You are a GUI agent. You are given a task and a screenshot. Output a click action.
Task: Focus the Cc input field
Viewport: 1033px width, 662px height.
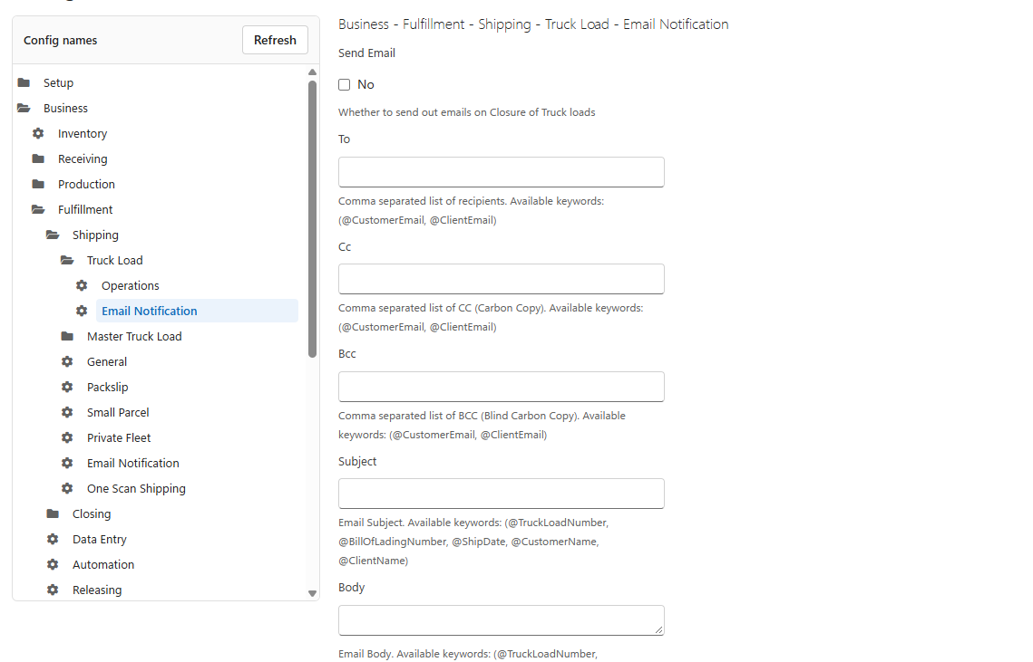point(502,279)
